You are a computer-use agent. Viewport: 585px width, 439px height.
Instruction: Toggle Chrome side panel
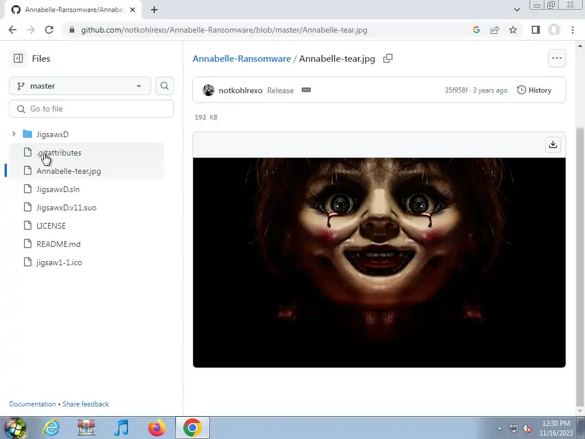pyautogui.click(x=536, y=30)
